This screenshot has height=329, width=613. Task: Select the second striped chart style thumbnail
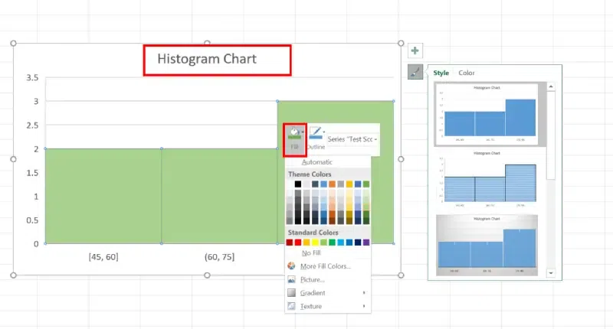pyautogui.click(x=487, y=180)
